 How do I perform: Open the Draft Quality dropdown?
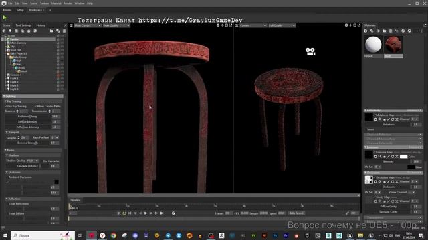click(x=116, y=25)
